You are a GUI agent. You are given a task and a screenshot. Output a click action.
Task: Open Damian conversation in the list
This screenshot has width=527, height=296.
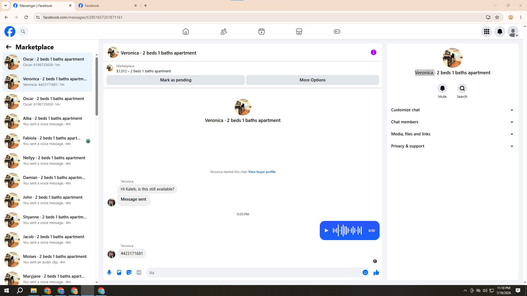tap(47, 180)
